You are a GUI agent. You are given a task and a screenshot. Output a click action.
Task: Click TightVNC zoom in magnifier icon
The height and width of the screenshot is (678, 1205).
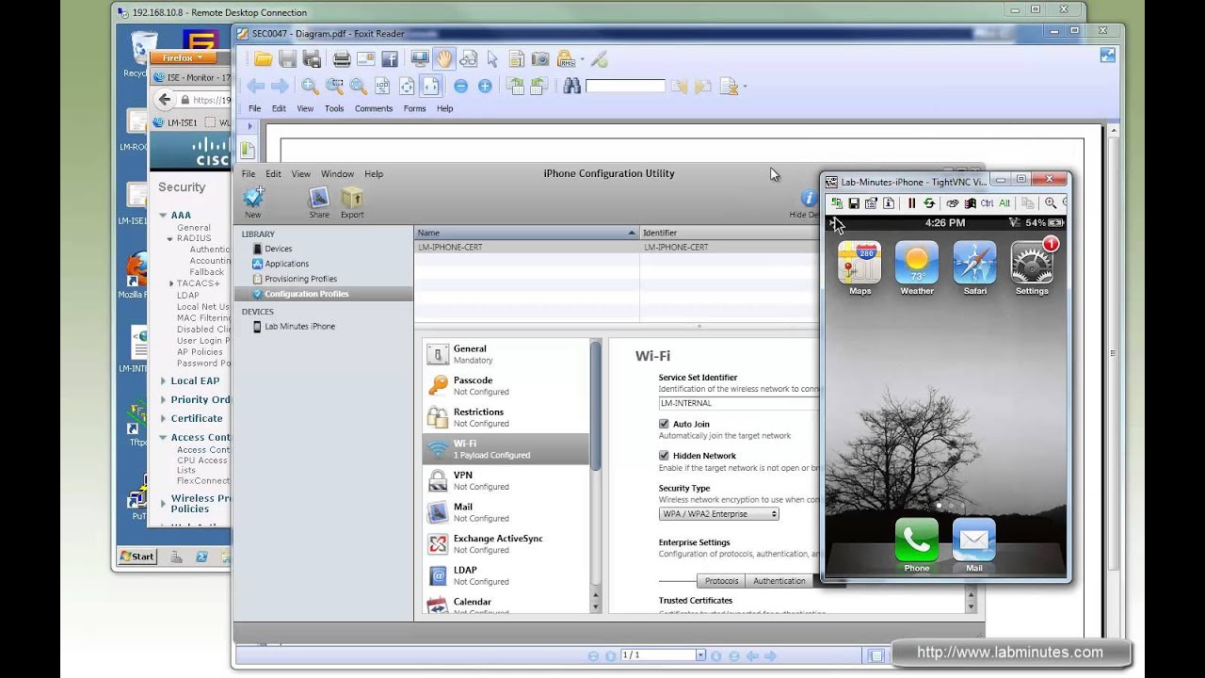1051,202
